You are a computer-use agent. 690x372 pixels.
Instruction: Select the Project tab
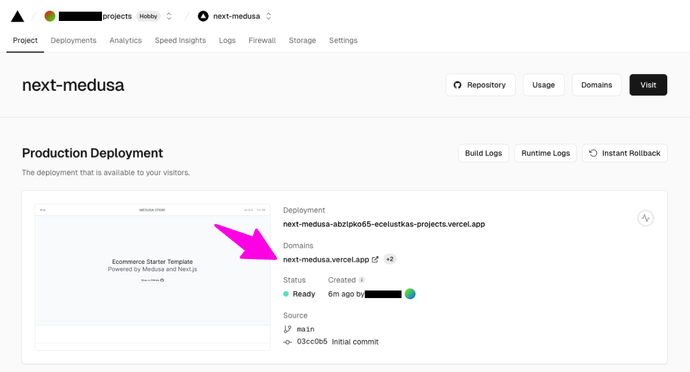pyautogui.click(x=25, y=40)
